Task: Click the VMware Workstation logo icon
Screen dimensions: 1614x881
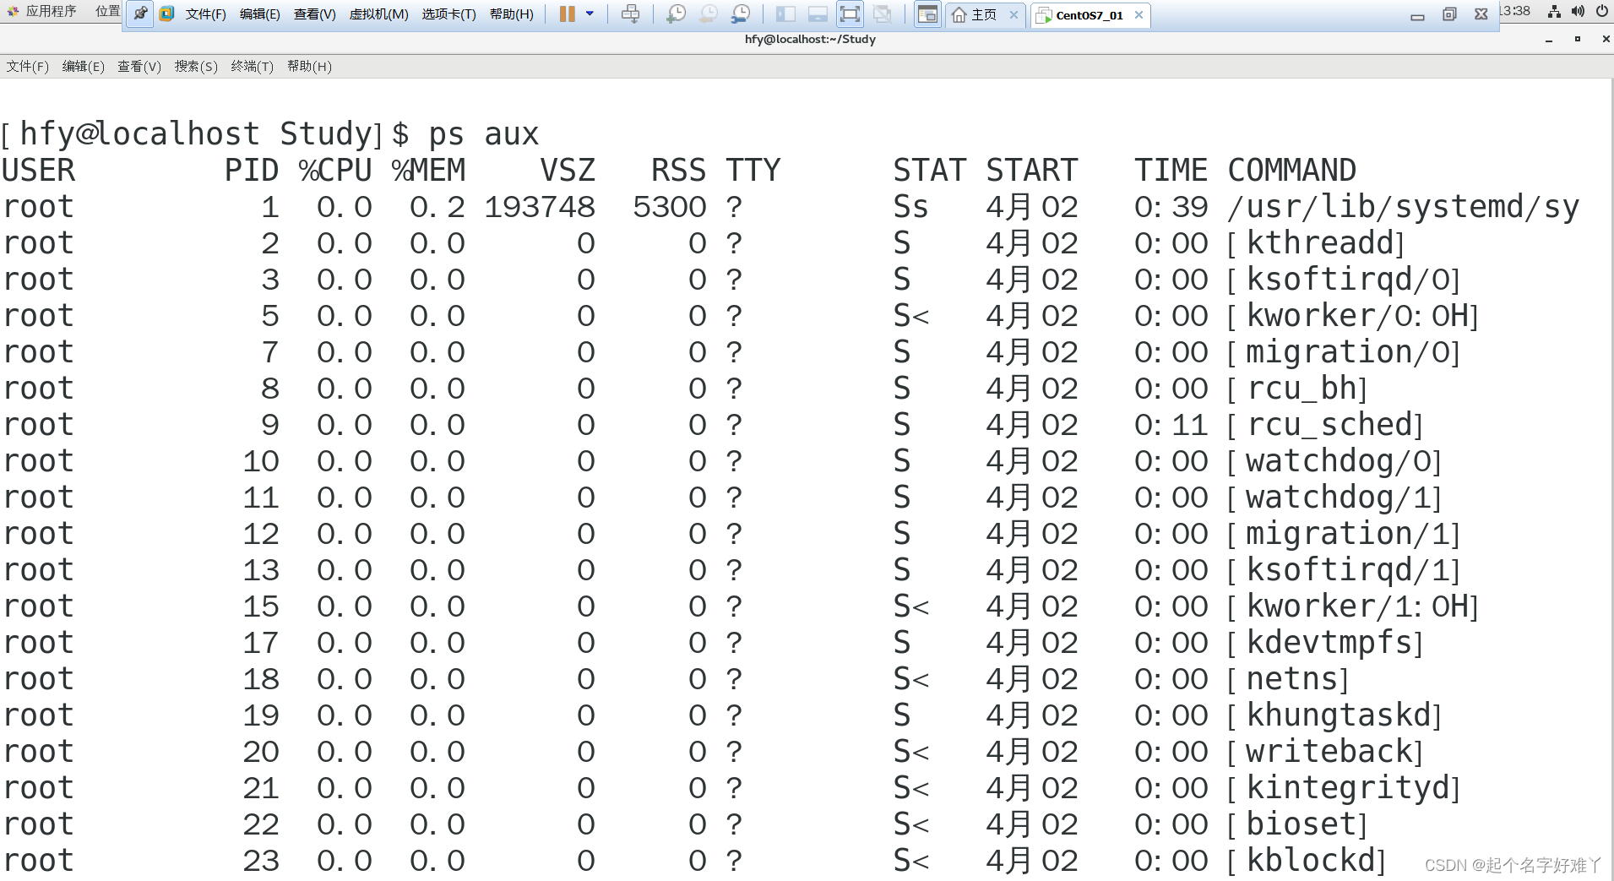Action: [x=166, y=14]
